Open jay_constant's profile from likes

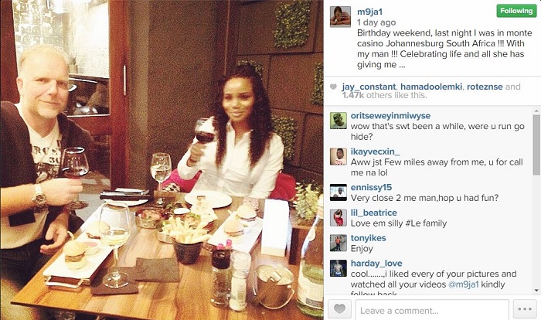[369, 87]
